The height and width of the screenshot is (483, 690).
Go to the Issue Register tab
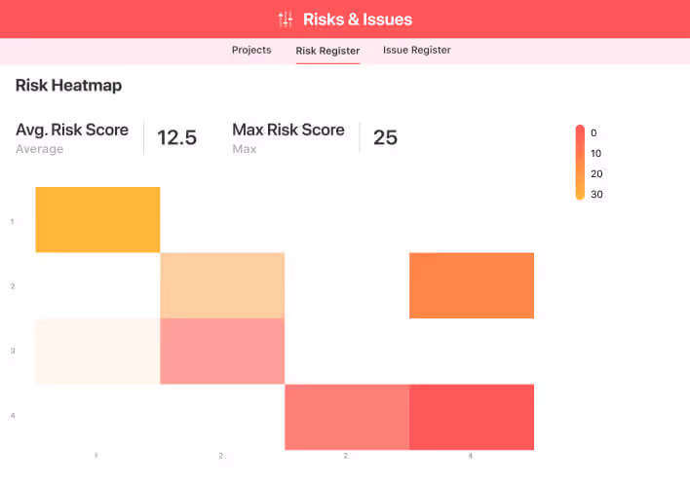(416, 50)
